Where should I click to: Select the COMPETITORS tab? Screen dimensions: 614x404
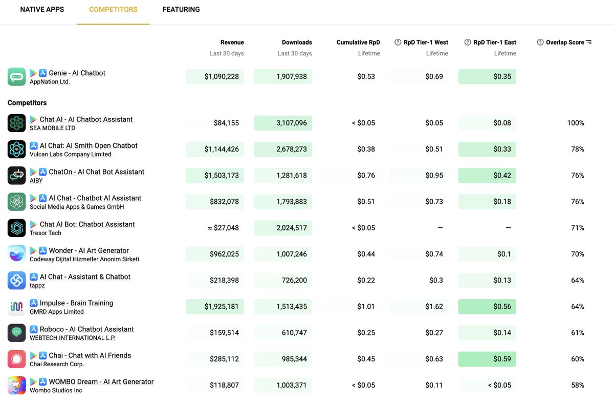[113, 9]
